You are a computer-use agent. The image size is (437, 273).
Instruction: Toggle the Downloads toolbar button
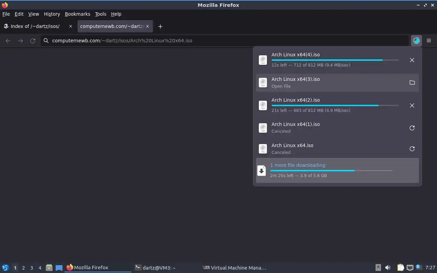pos(417,41)
